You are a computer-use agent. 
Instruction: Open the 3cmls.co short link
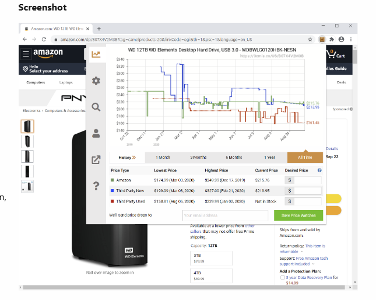(x=272, y=56)
